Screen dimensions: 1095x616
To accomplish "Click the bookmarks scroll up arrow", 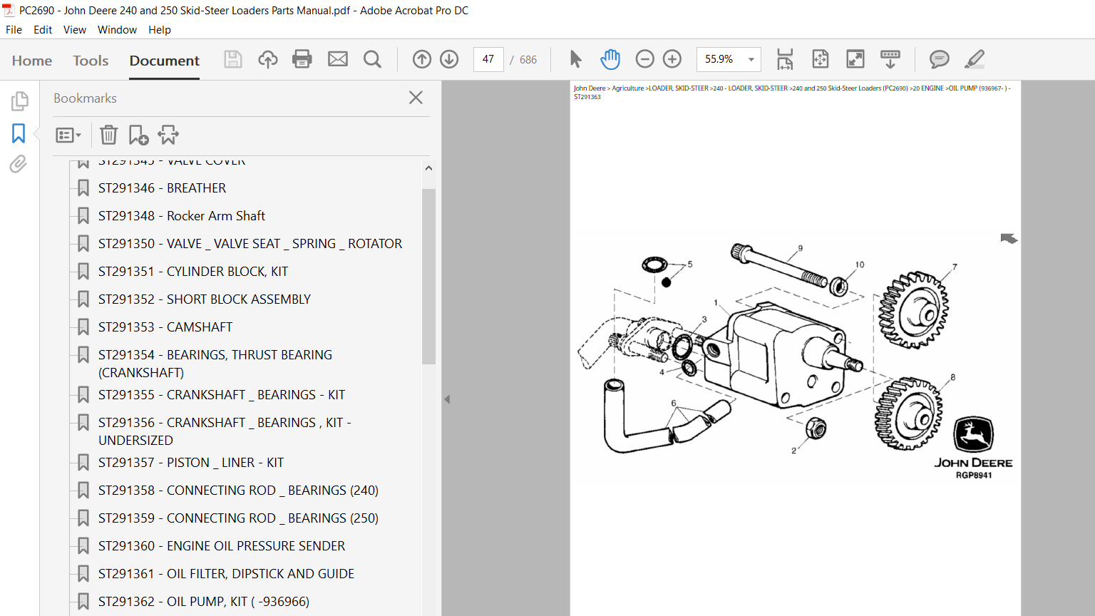I will pyautogui.click(x=428, y=168).
